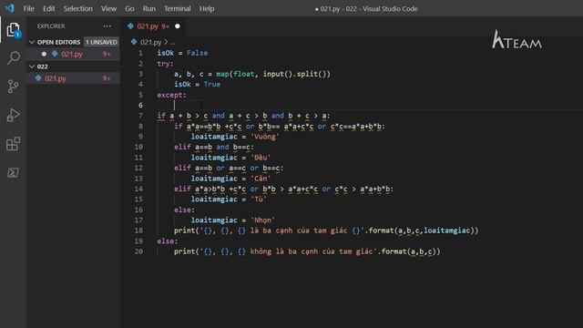Click 'else:' on line 19

tap(168, 241)
